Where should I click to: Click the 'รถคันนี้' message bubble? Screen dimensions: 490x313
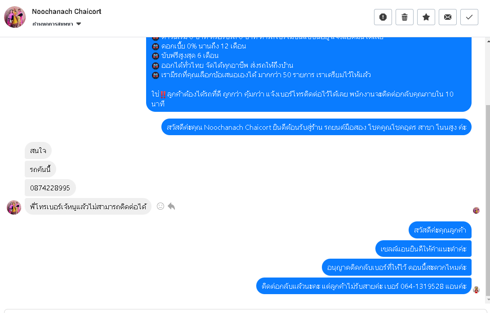click(x=40, y=169)
